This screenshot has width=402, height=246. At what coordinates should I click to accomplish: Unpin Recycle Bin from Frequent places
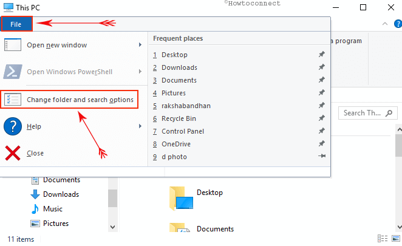pyautogui.click(x=322, y=118)
